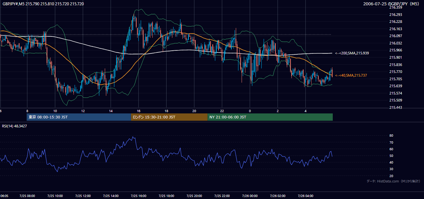Click hour label 12 under price chart
This screenshot has width=424, height=199.
click(83, 111)
